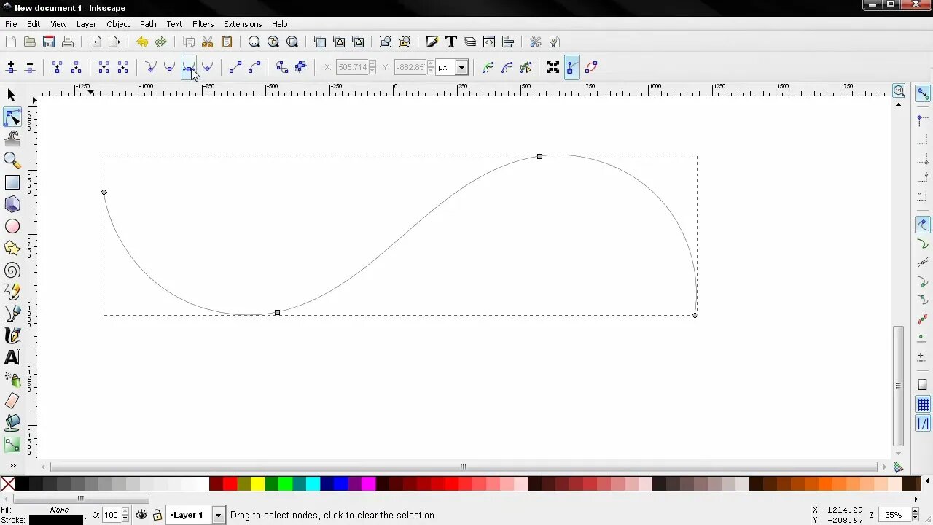Open the Filters menu
Viewport: 933px width, 525px height.
[x=203, y=24]
